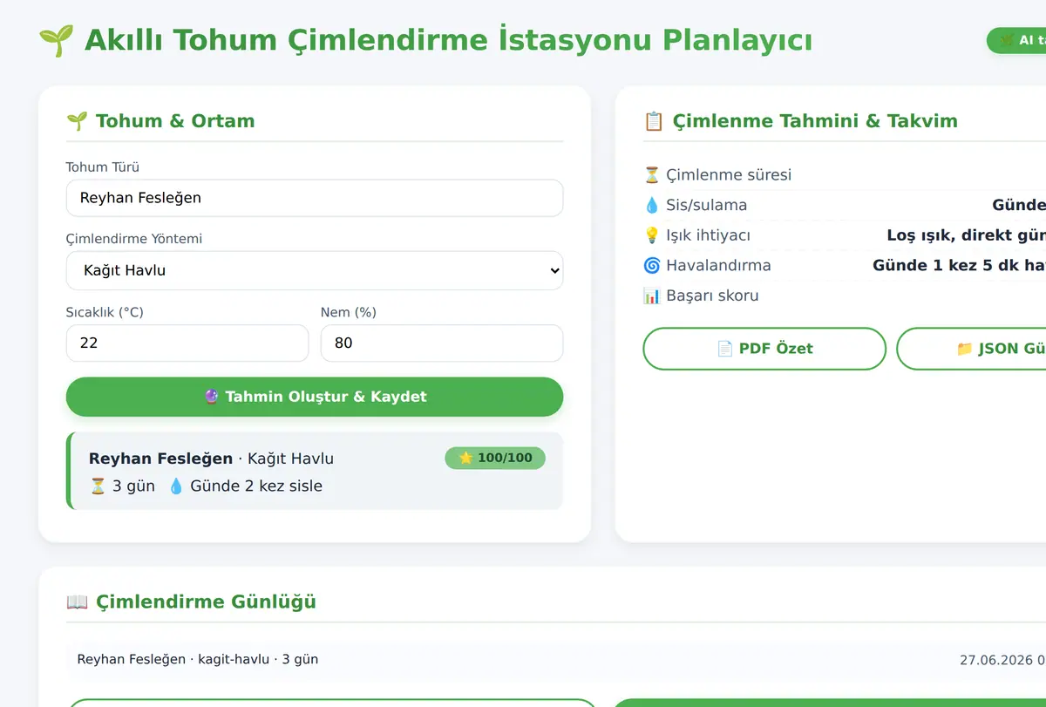Click the Işık ihtiyacı row value Loş ışık

pos(966,235)
